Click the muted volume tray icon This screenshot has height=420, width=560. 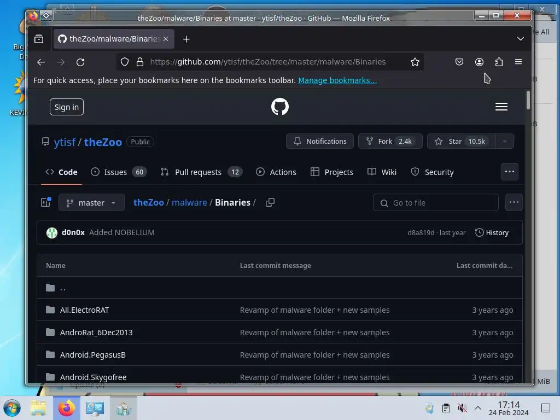pyautogui.click(x=462, y=408)
